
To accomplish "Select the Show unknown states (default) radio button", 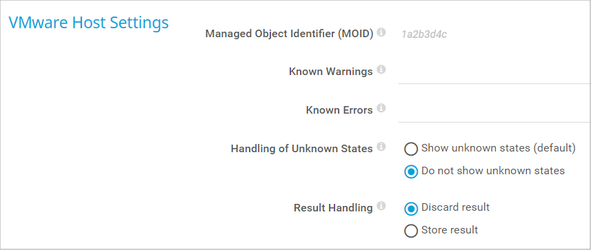I will point(411,149).
